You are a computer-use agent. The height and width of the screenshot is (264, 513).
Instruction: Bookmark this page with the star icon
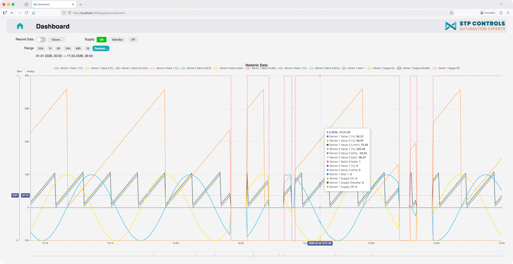coord(451,13)
